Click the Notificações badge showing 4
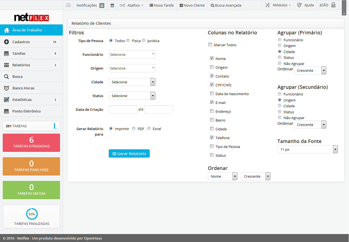Image resolution: width=349 pixels, height=242 pixels. 102,5
